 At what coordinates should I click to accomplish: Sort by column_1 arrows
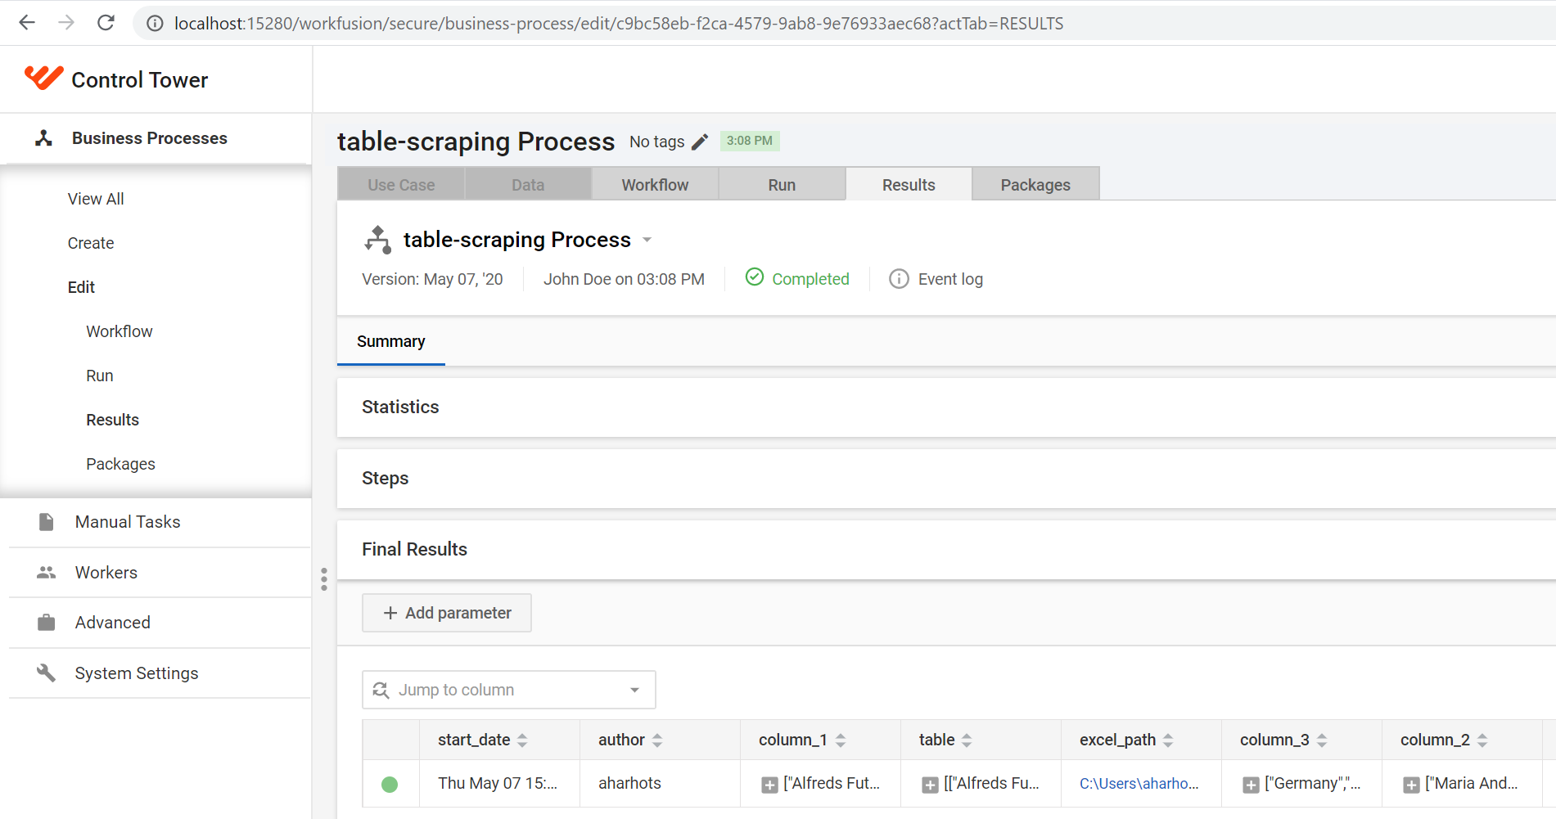[x=841, y=740]
